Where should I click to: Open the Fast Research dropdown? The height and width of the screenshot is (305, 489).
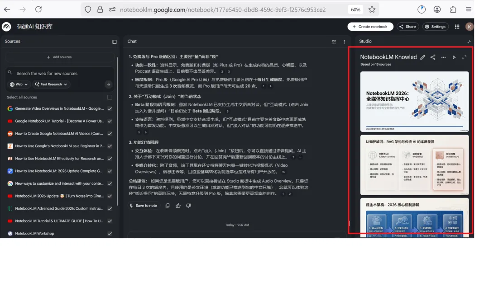click(51, 84)
